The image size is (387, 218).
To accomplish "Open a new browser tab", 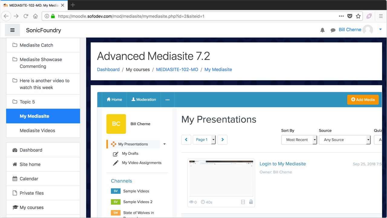I will (73, 5).
